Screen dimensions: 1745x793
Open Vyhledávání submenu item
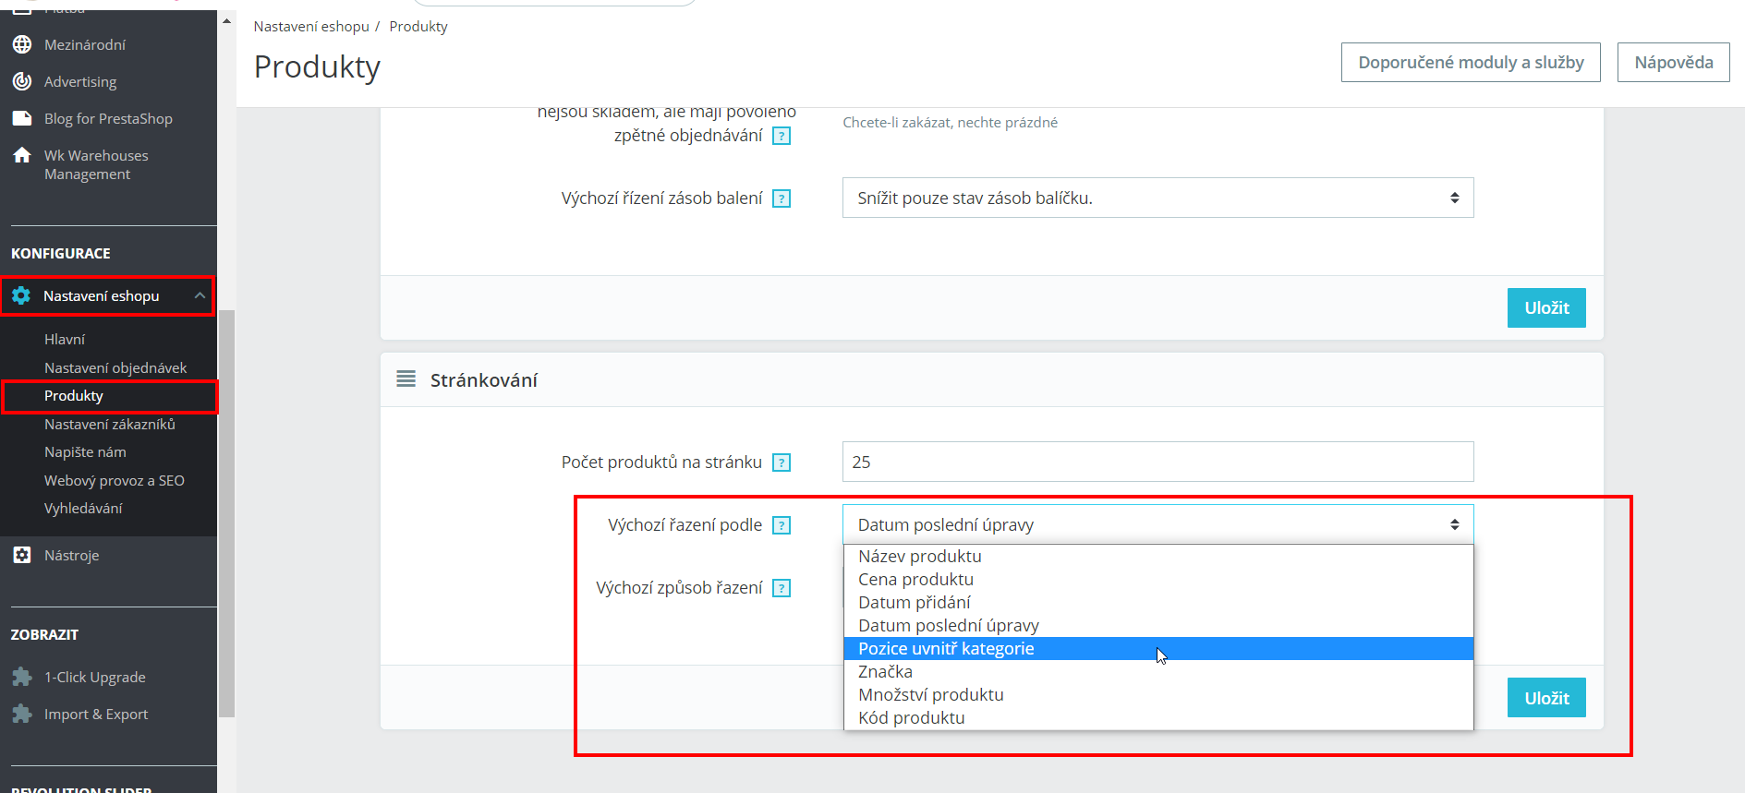(x=83, y=508)
